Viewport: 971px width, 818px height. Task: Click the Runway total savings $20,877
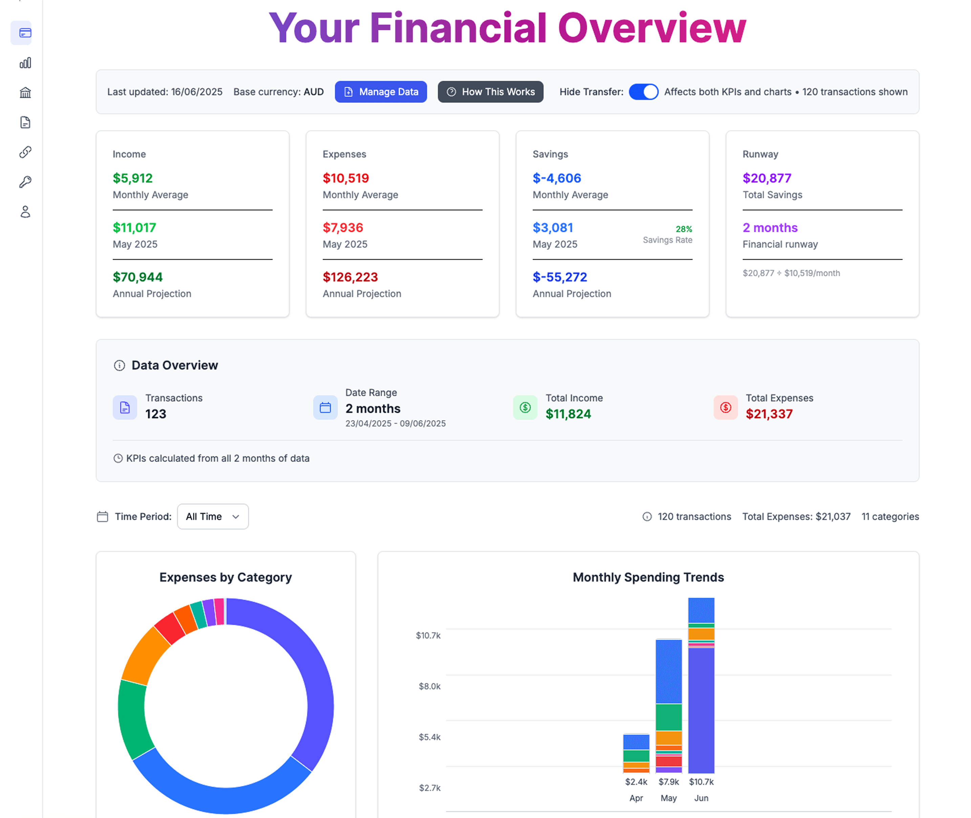[767, 178]
